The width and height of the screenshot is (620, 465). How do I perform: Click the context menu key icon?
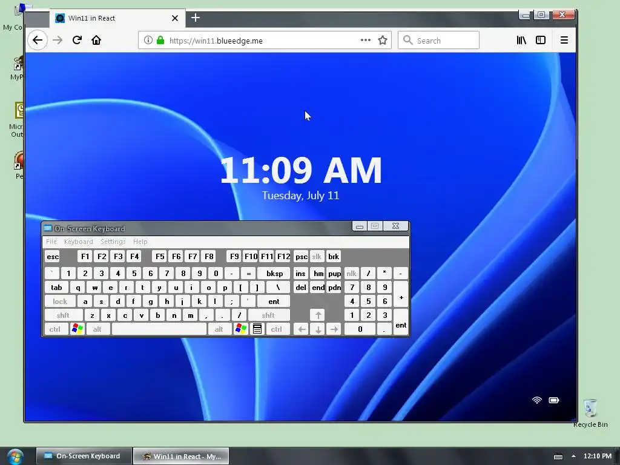point(257,329)
